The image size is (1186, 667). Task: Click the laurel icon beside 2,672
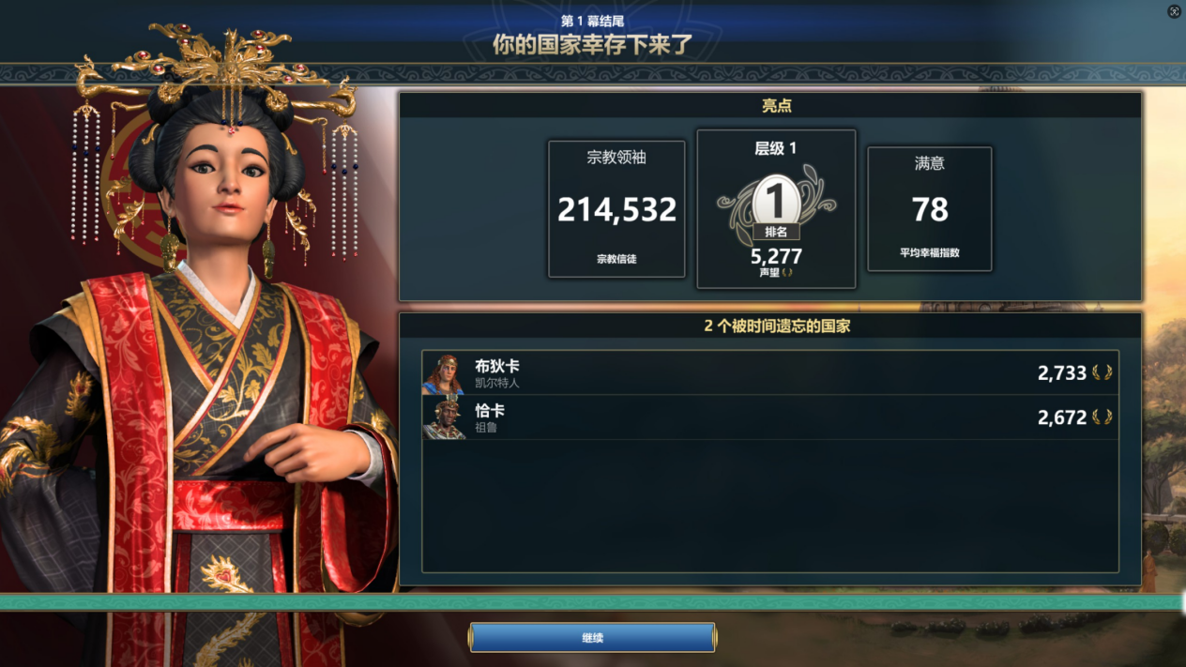tap(1102, 417)
